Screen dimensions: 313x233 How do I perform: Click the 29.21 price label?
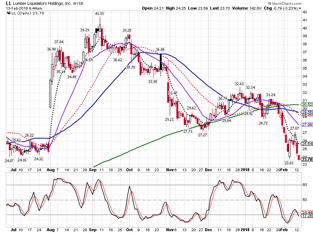[x=169, y=119]
